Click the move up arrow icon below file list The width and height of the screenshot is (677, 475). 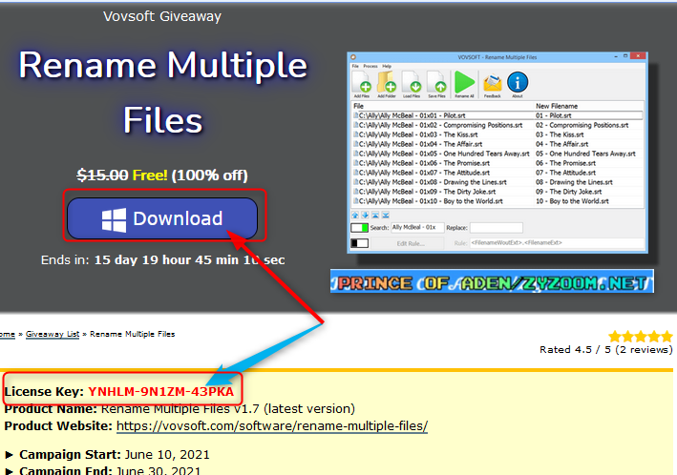tap(355, 215)
